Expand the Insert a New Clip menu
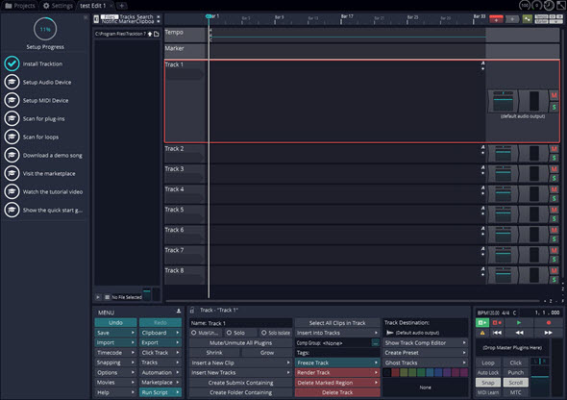This screenshot has height=400, width=567. coord(241,362)
